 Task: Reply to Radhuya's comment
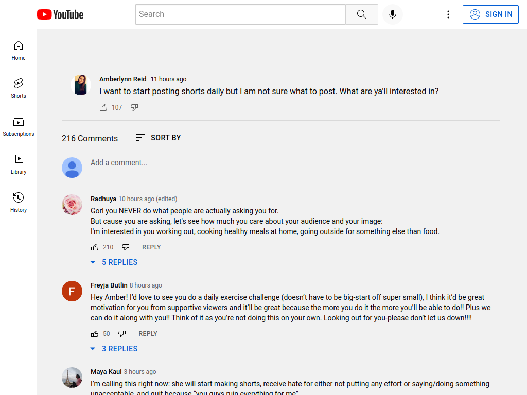point(151,247)
